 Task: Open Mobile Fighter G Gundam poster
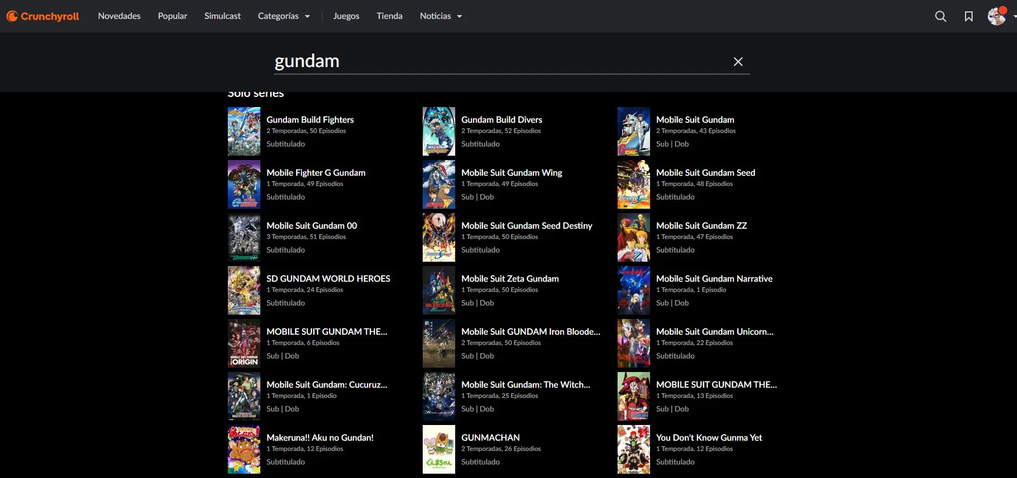[x=244, y=184]
